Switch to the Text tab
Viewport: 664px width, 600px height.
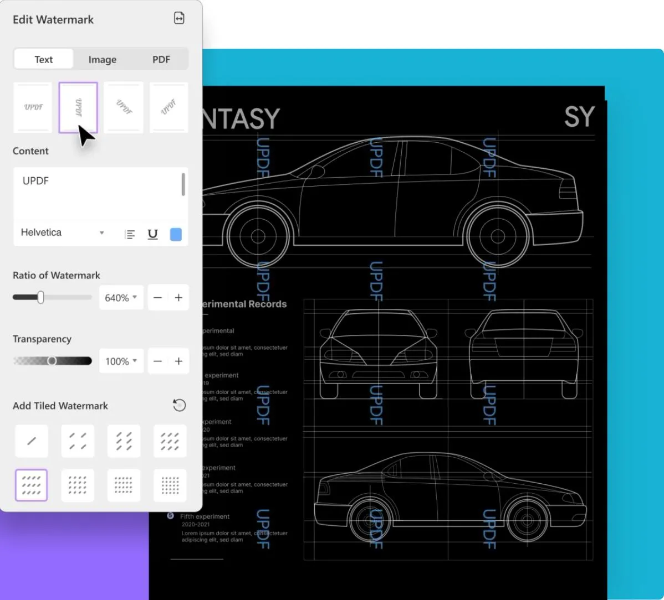44,59
